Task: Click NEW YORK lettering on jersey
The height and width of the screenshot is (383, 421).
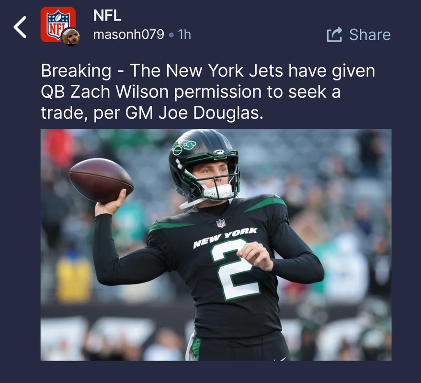Action: tap(225, 237)
